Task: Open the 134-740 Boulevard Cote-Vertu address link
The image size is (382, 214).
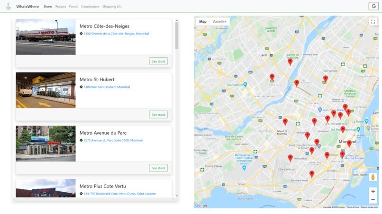Action: click(119, 194)
